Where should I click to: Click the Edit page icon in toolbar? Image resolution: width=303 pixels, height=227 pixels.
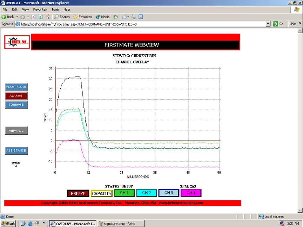(141, 17)
